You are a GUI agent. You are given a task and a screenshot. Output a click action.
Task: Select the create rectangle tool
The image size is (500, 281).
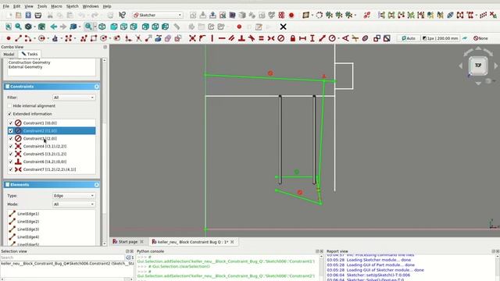click(x=94, y=38)
